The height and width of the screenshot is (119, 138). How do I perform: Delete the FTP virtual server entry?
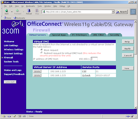[x=37, y=71]
